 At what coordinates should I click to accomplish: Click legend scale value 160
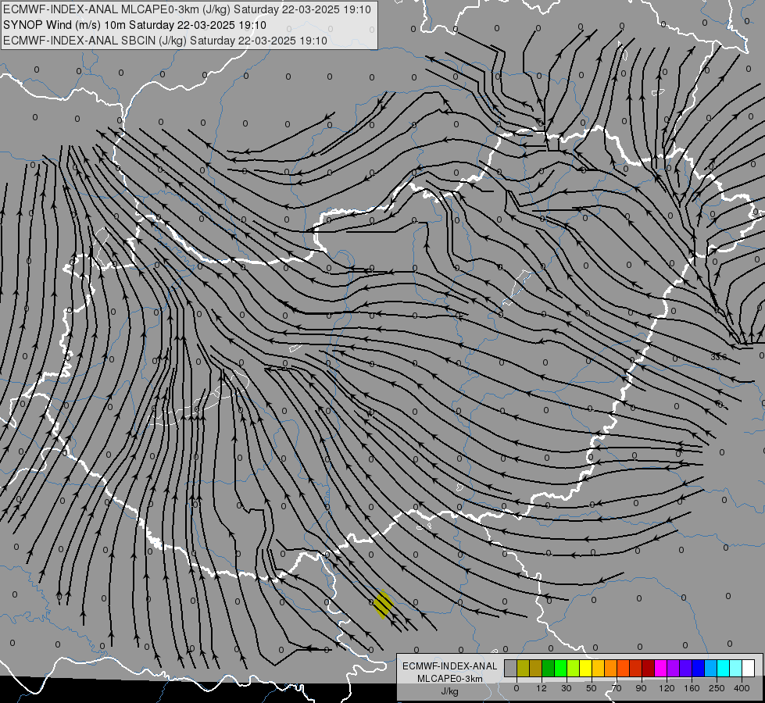tap(692, 688)
